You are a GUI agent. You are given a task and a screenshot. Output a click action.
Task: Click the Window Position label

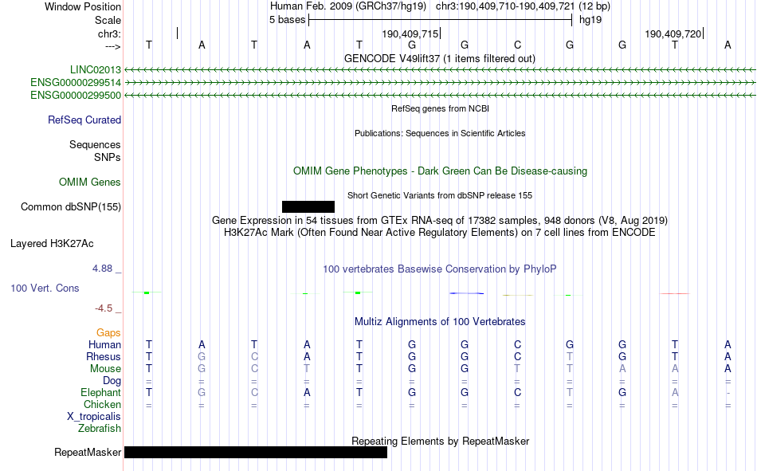(83, 6)
